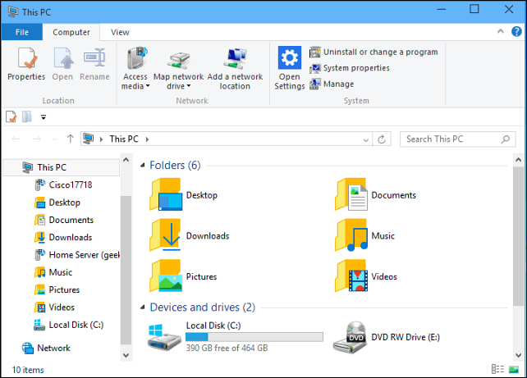The width and height of the screenshot is (527, 378).
Task: Click Add a network location icon
Action: (x=236, y=58)
